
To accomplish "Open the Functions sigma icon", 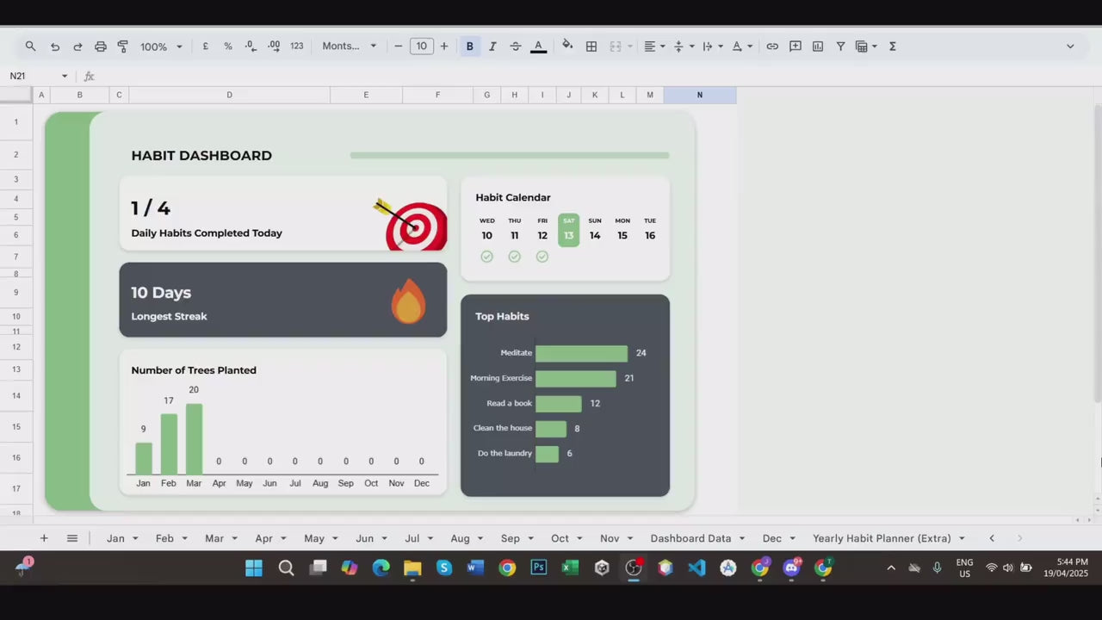I will tap(893, 46).
